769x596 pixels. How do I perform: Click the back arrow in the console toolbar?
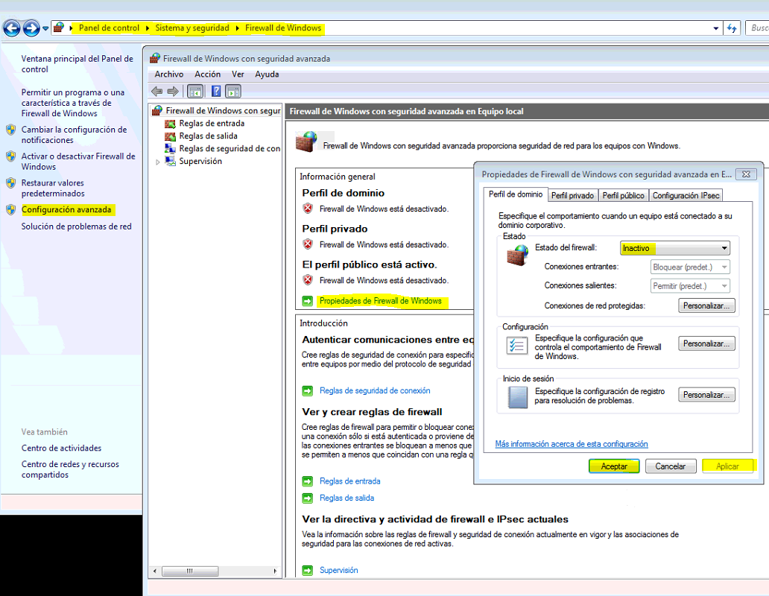156,91
